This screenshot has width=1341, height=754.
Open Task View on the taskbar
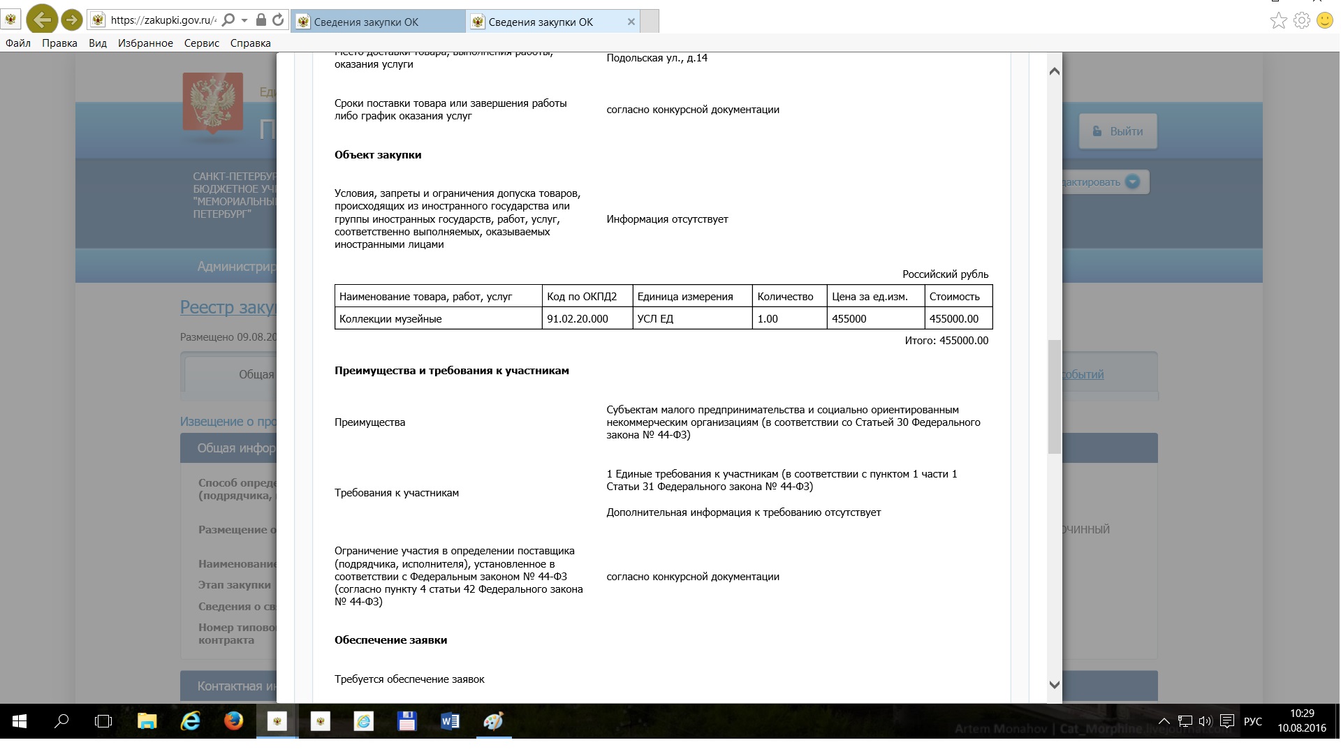tap(103, 721)
